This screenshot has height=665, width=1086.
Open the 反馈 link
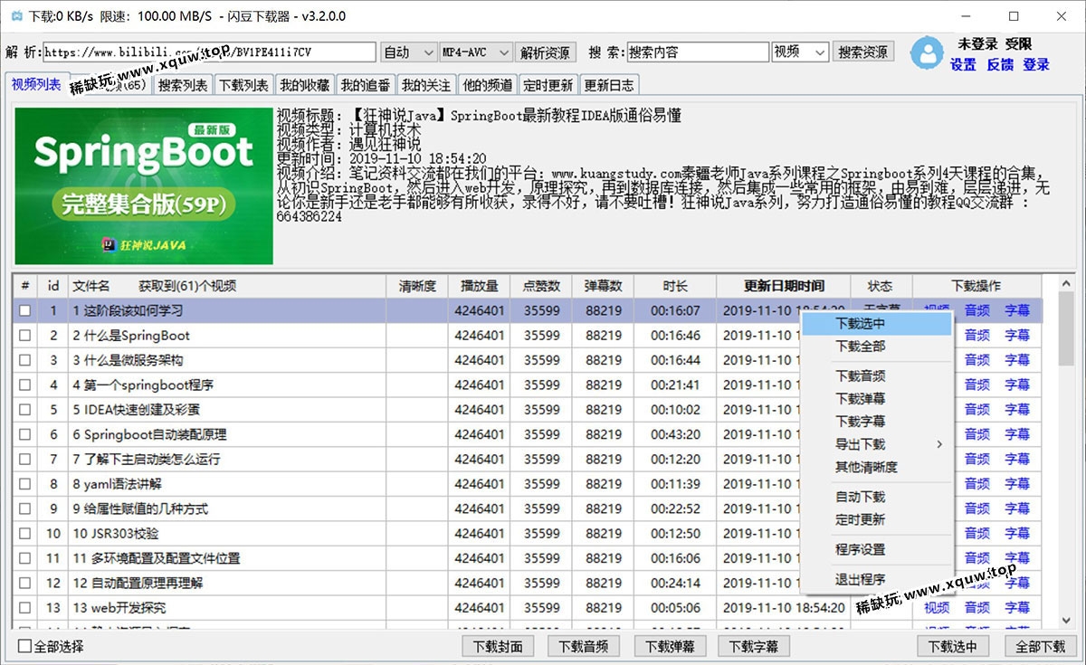[1000, 64]
